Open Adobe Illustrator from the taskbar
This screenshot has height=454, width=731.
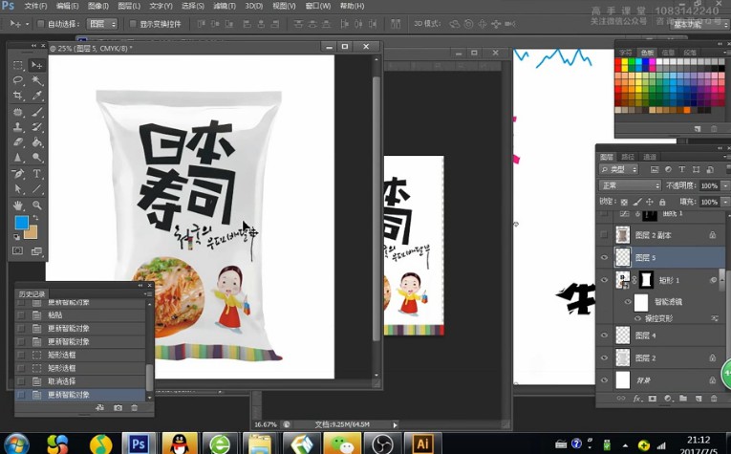point(420,443)
